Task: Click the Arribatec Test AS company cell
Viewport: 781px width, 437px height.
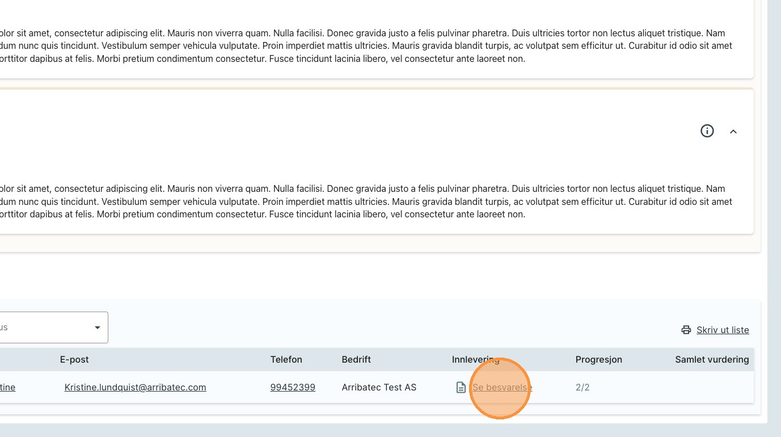Action: coord(379,388)
